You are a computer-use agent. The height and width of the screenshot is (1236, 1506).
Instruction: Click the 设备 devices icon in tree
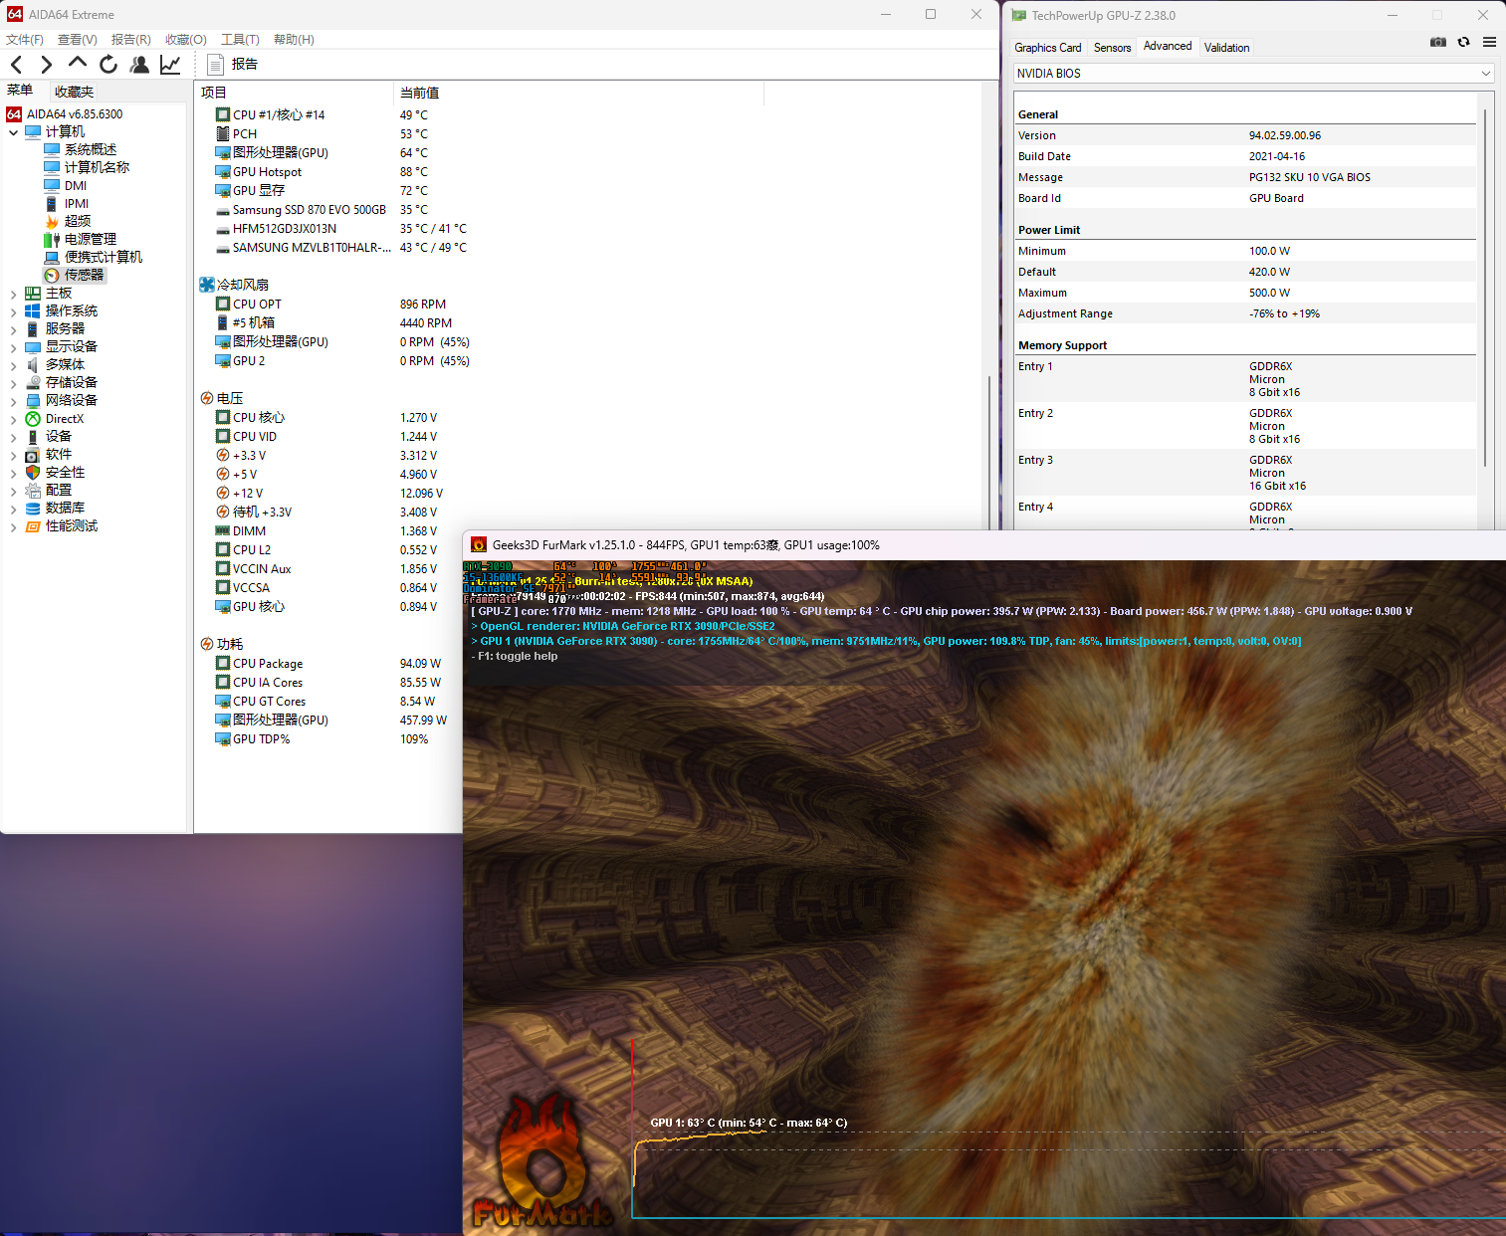point(33,437)
